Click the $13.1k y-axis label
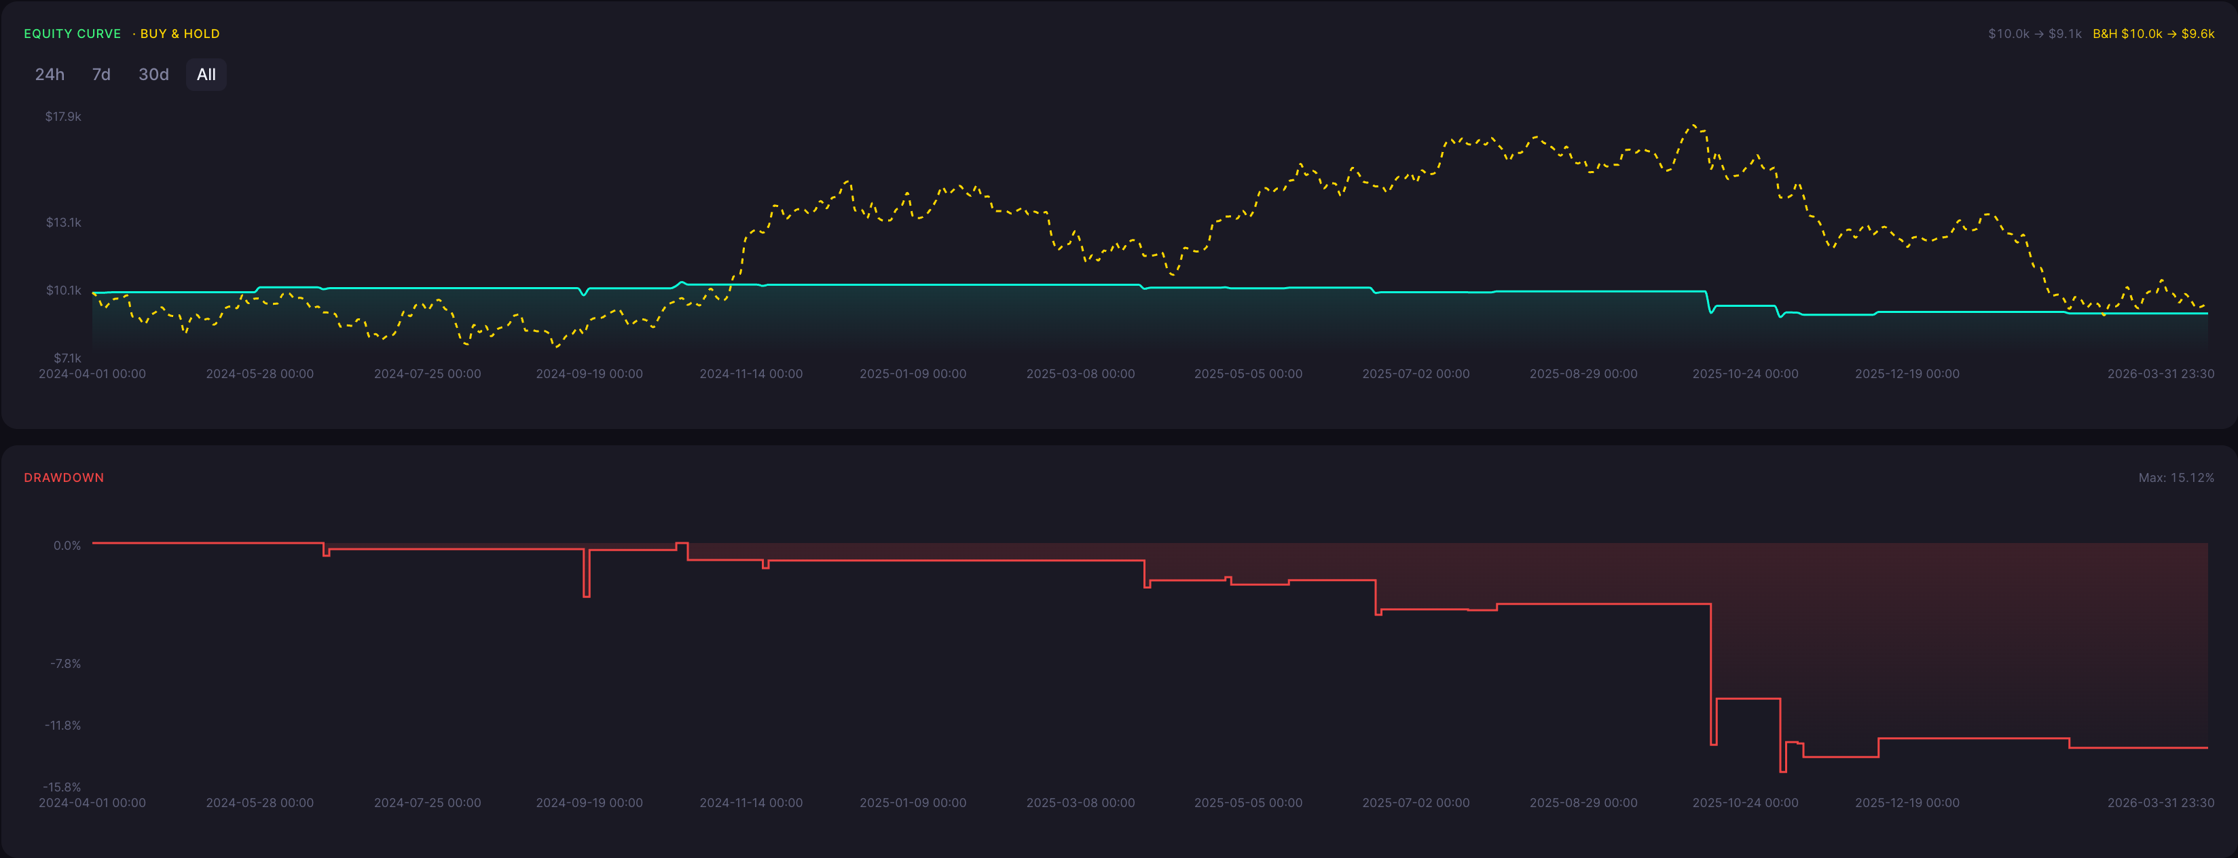This screenshot has width=2238, height=858. pos(63,223)
